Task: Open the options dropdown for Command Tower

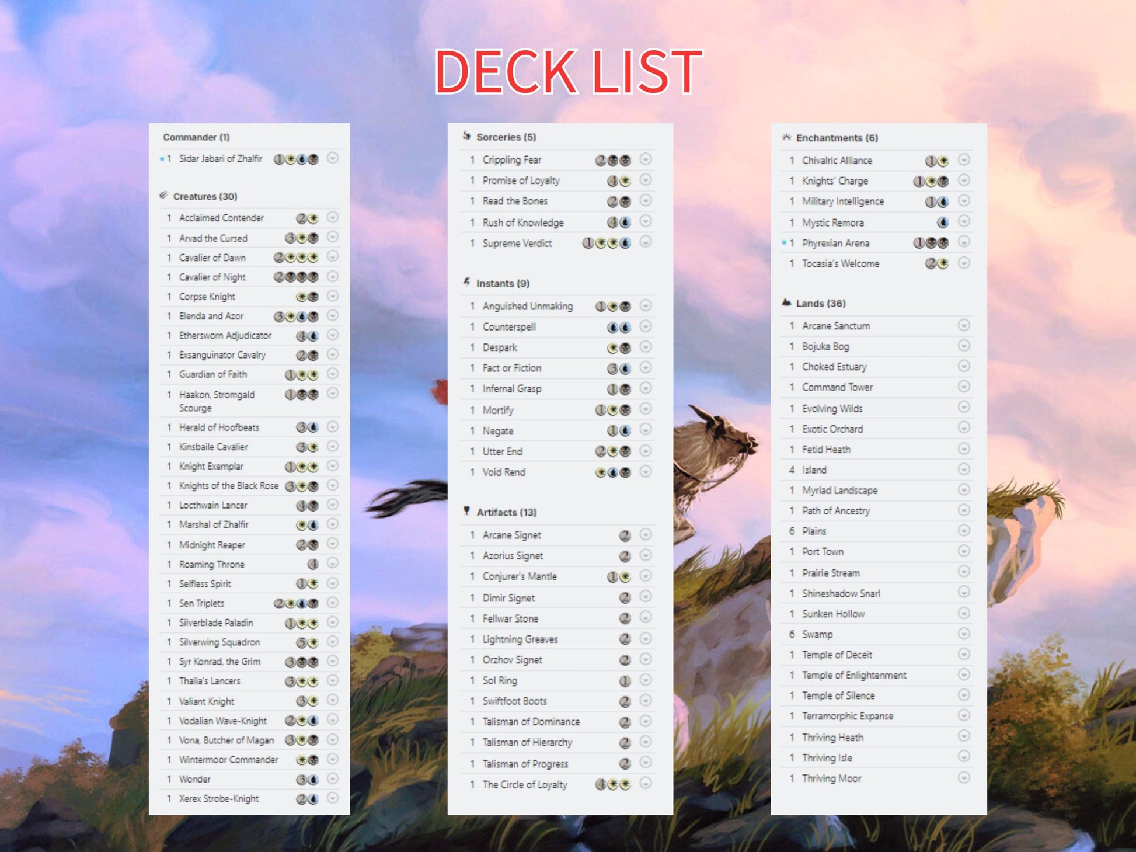Action: coord(964,387)
